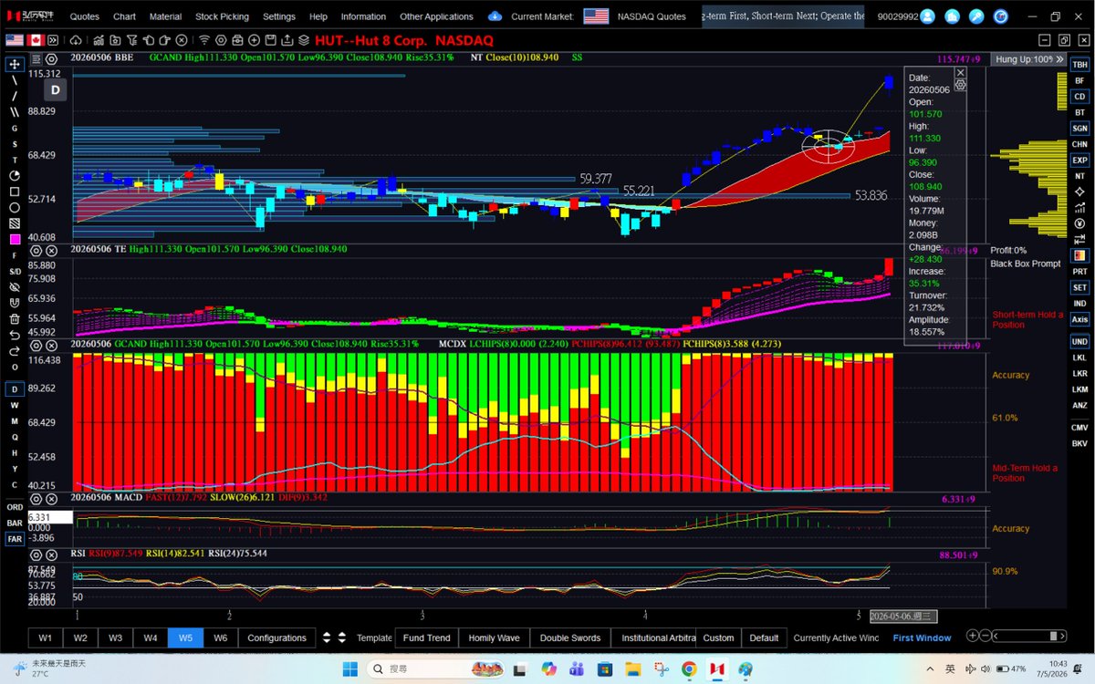Select the US flag market icon

click(x=15, y=40)
